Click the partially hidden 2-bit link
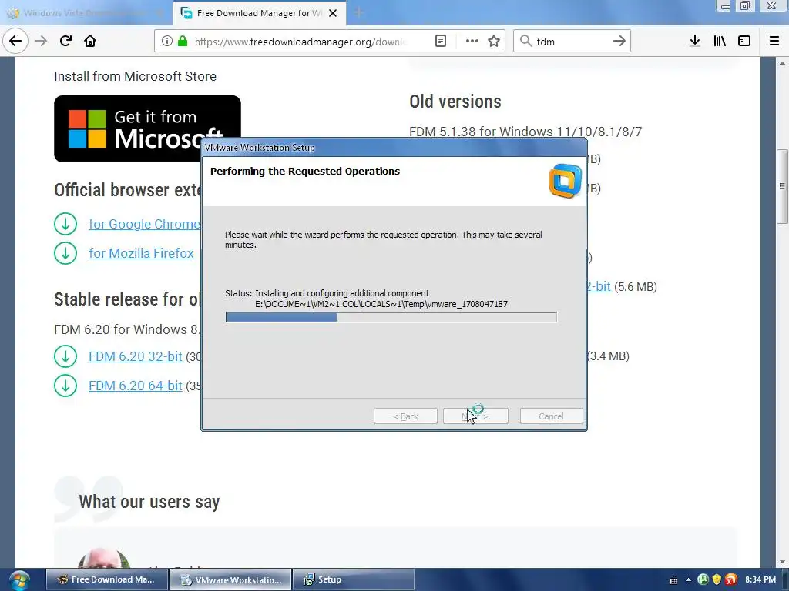 point(599,286)
